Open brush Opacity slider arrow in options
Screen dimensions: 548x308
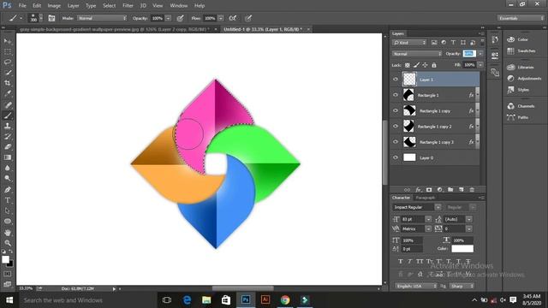pyautogui.click(x=168, y=18)
